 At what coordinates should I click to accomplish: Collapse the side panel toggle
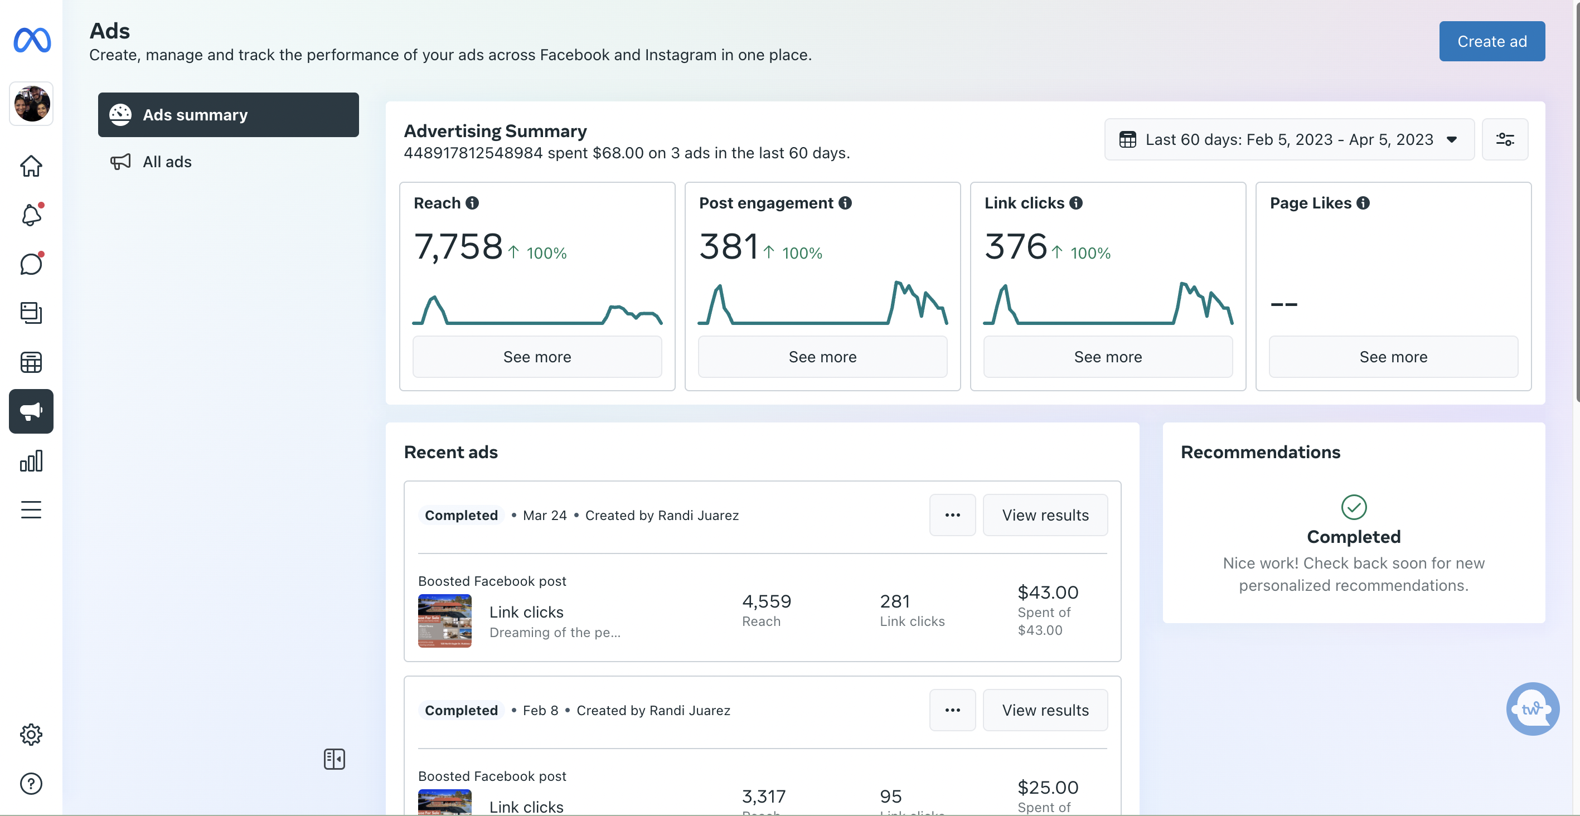pos(335,759)
